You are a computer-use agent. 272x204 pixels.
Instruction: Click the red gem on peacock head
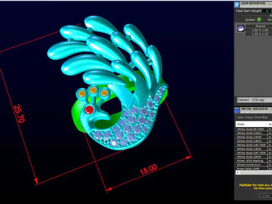pyautogui.click(x=89, y=110)
